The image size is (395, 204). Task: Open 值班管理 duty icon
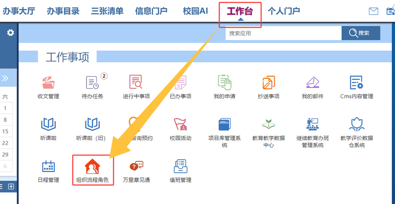180,167
